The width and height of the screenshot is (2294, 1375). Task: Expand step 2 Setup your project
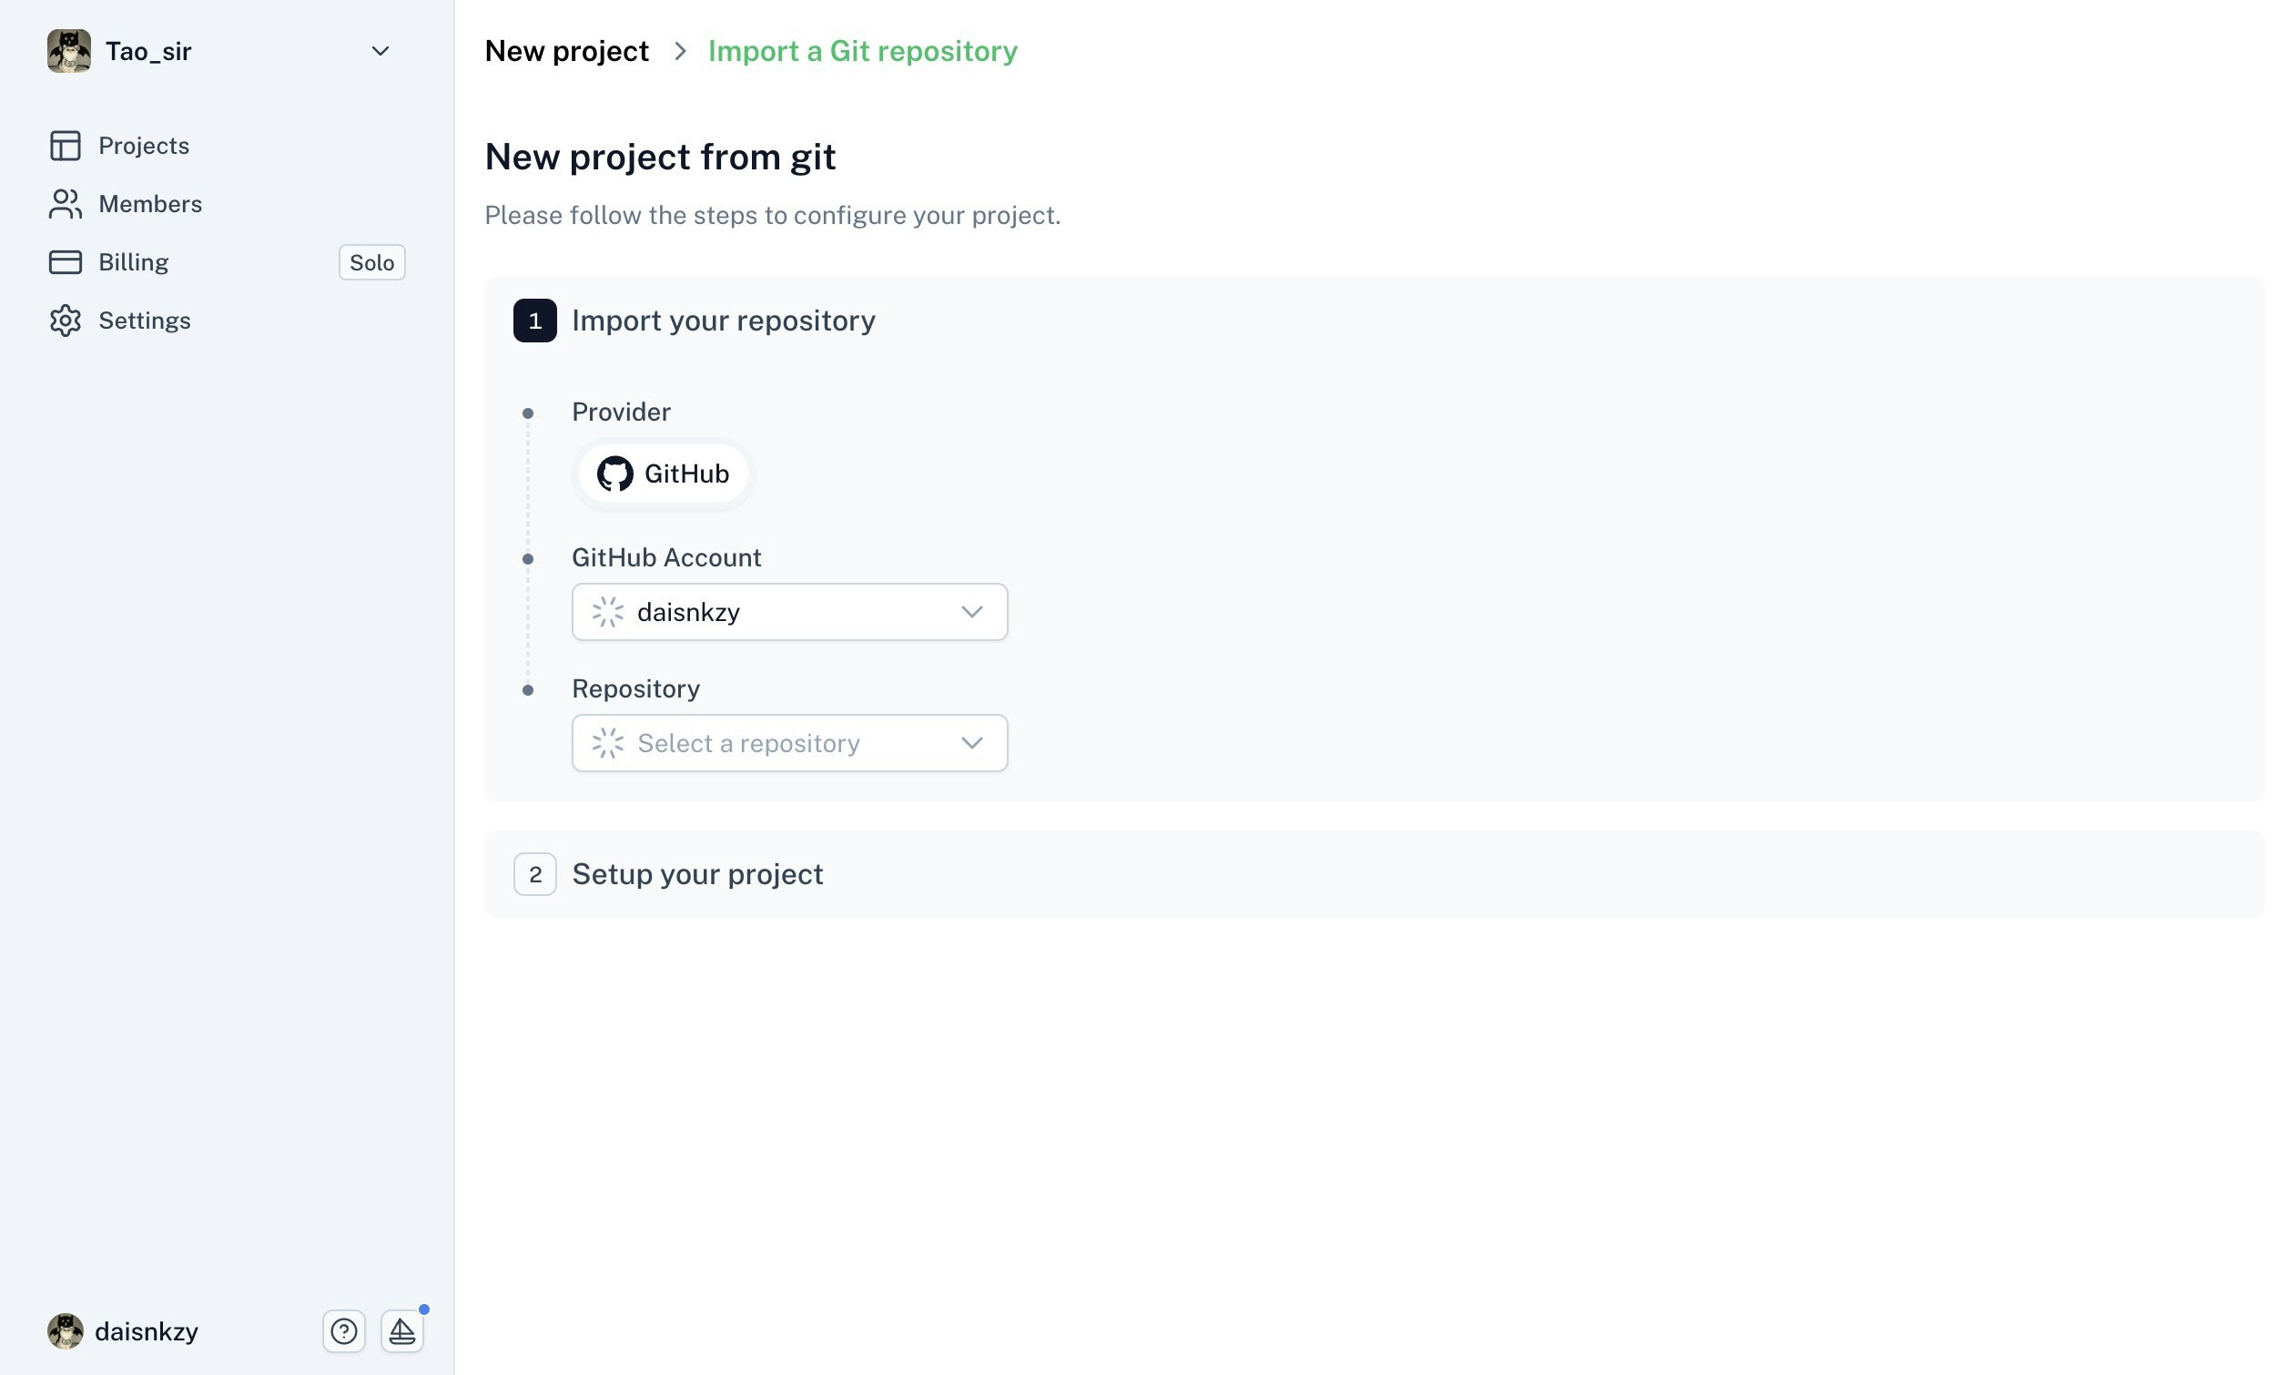tap(696, 874)
